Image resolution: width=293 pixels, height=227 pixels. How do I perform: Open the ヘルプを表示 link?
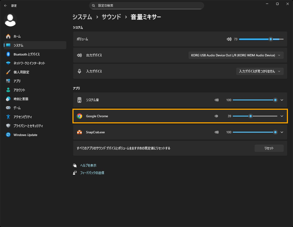88,165
